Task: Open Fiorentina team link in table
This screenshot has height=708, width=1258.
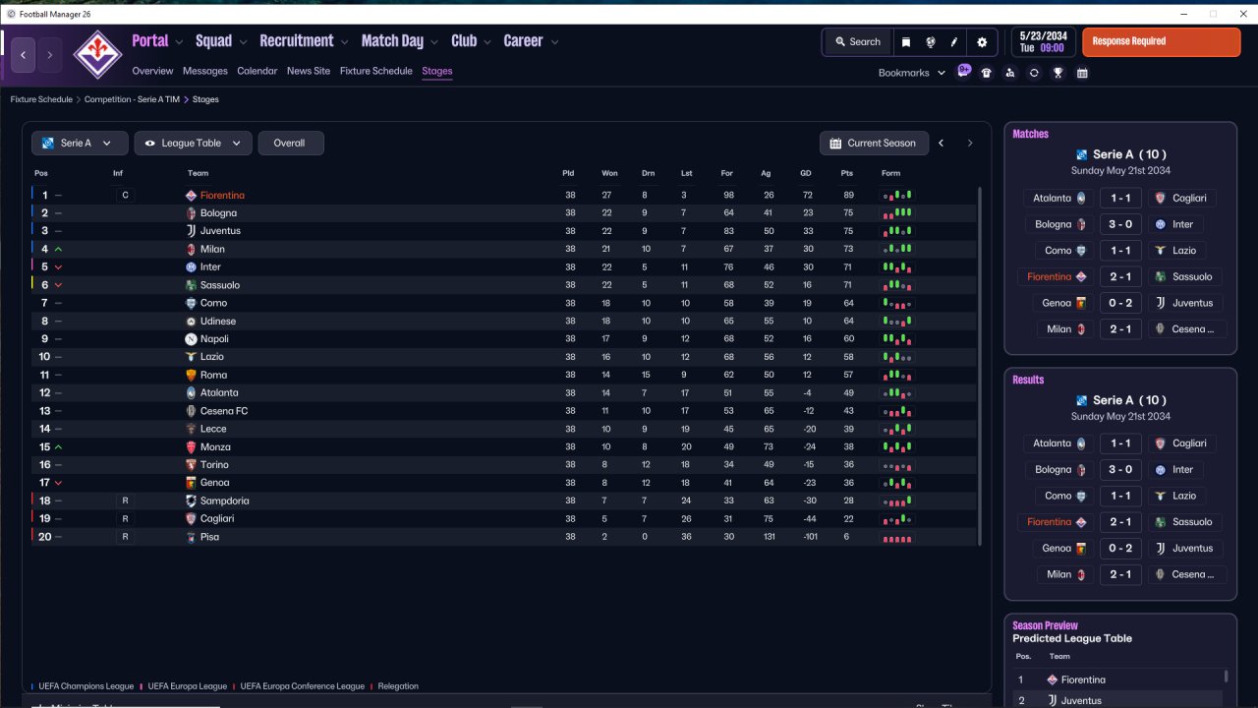Action: point(222,196)
